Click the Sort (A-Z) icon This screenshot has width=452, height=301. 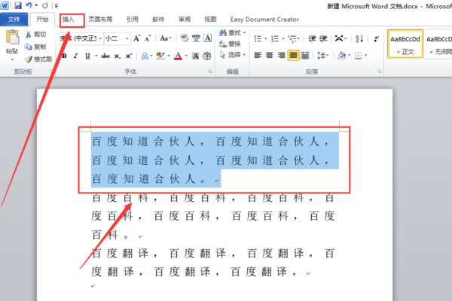pos(359,38)
